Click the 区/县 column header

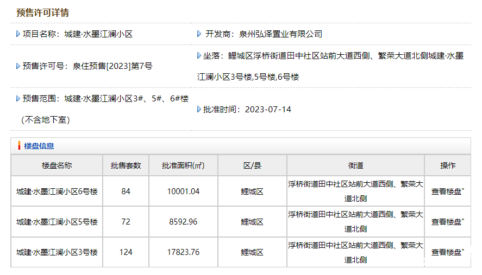click(252, 165)
